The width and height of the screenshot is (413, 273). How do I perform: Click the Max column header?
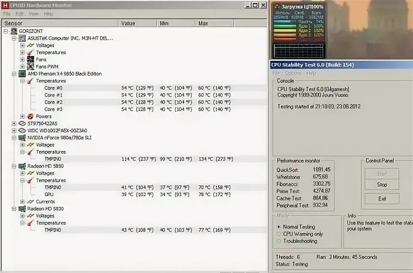coord(214,23)
